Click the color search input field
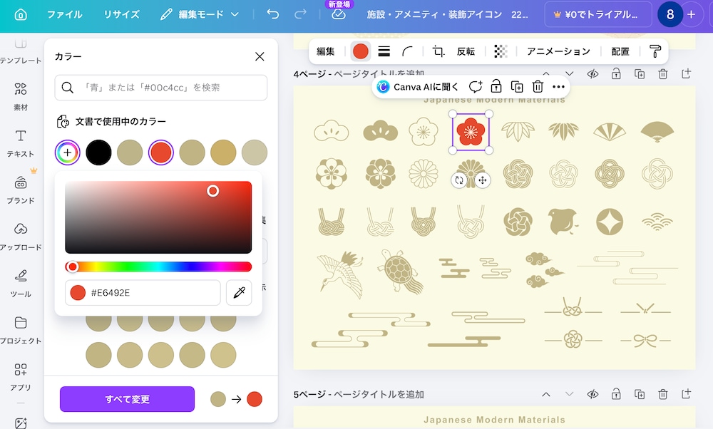This screenshot has width=713, height=429. [161, 87]
